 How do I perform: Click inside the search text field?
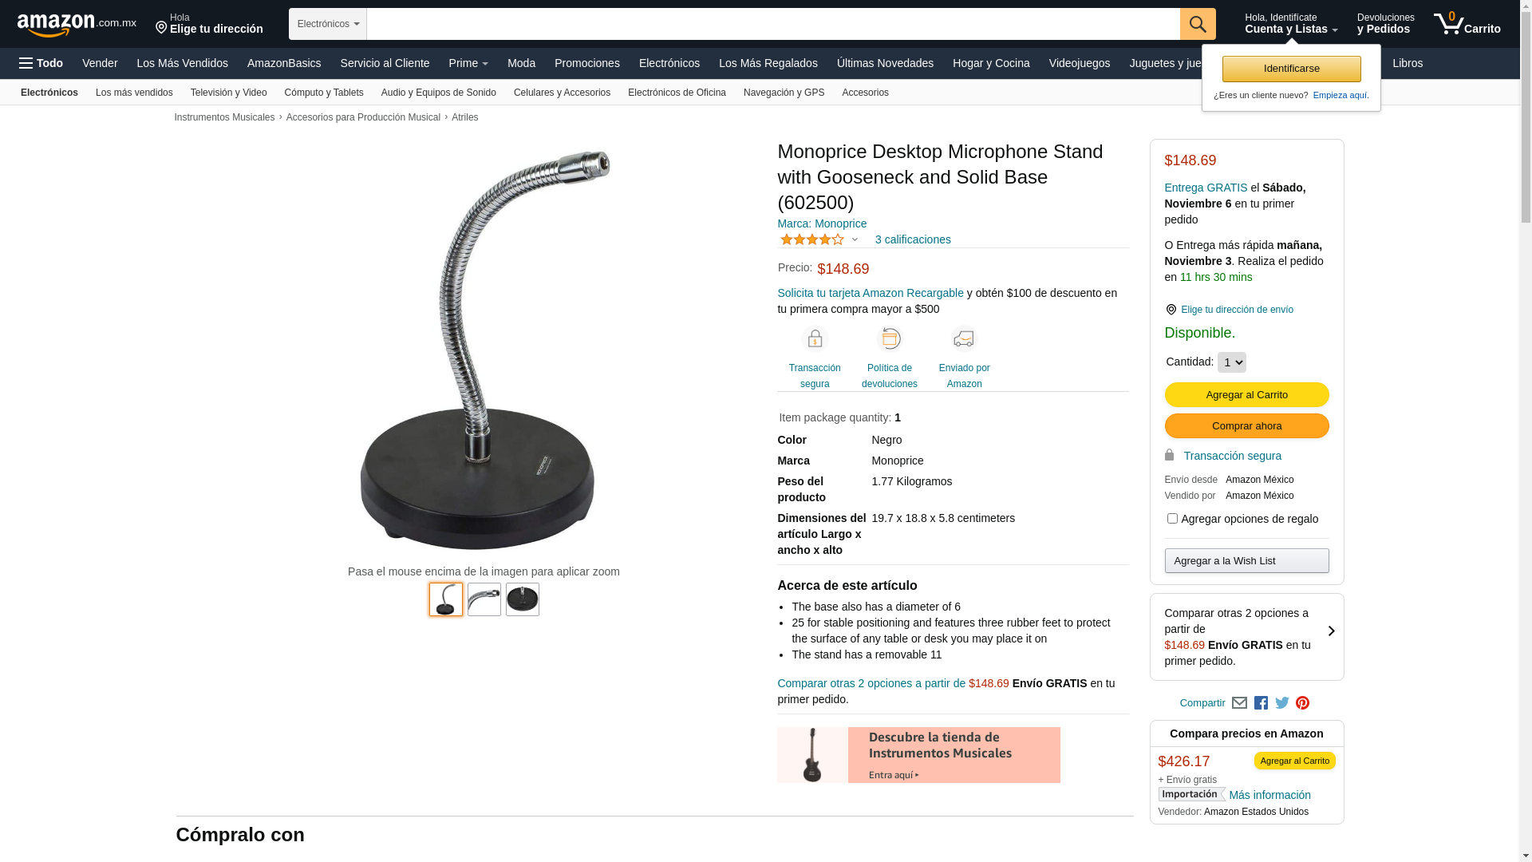[x=773, y=24]
